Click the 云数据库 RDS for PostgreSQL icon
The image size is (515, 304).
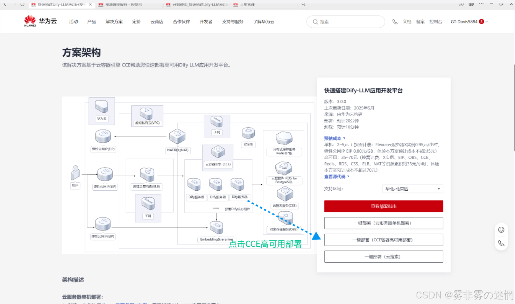click(284, 168)
